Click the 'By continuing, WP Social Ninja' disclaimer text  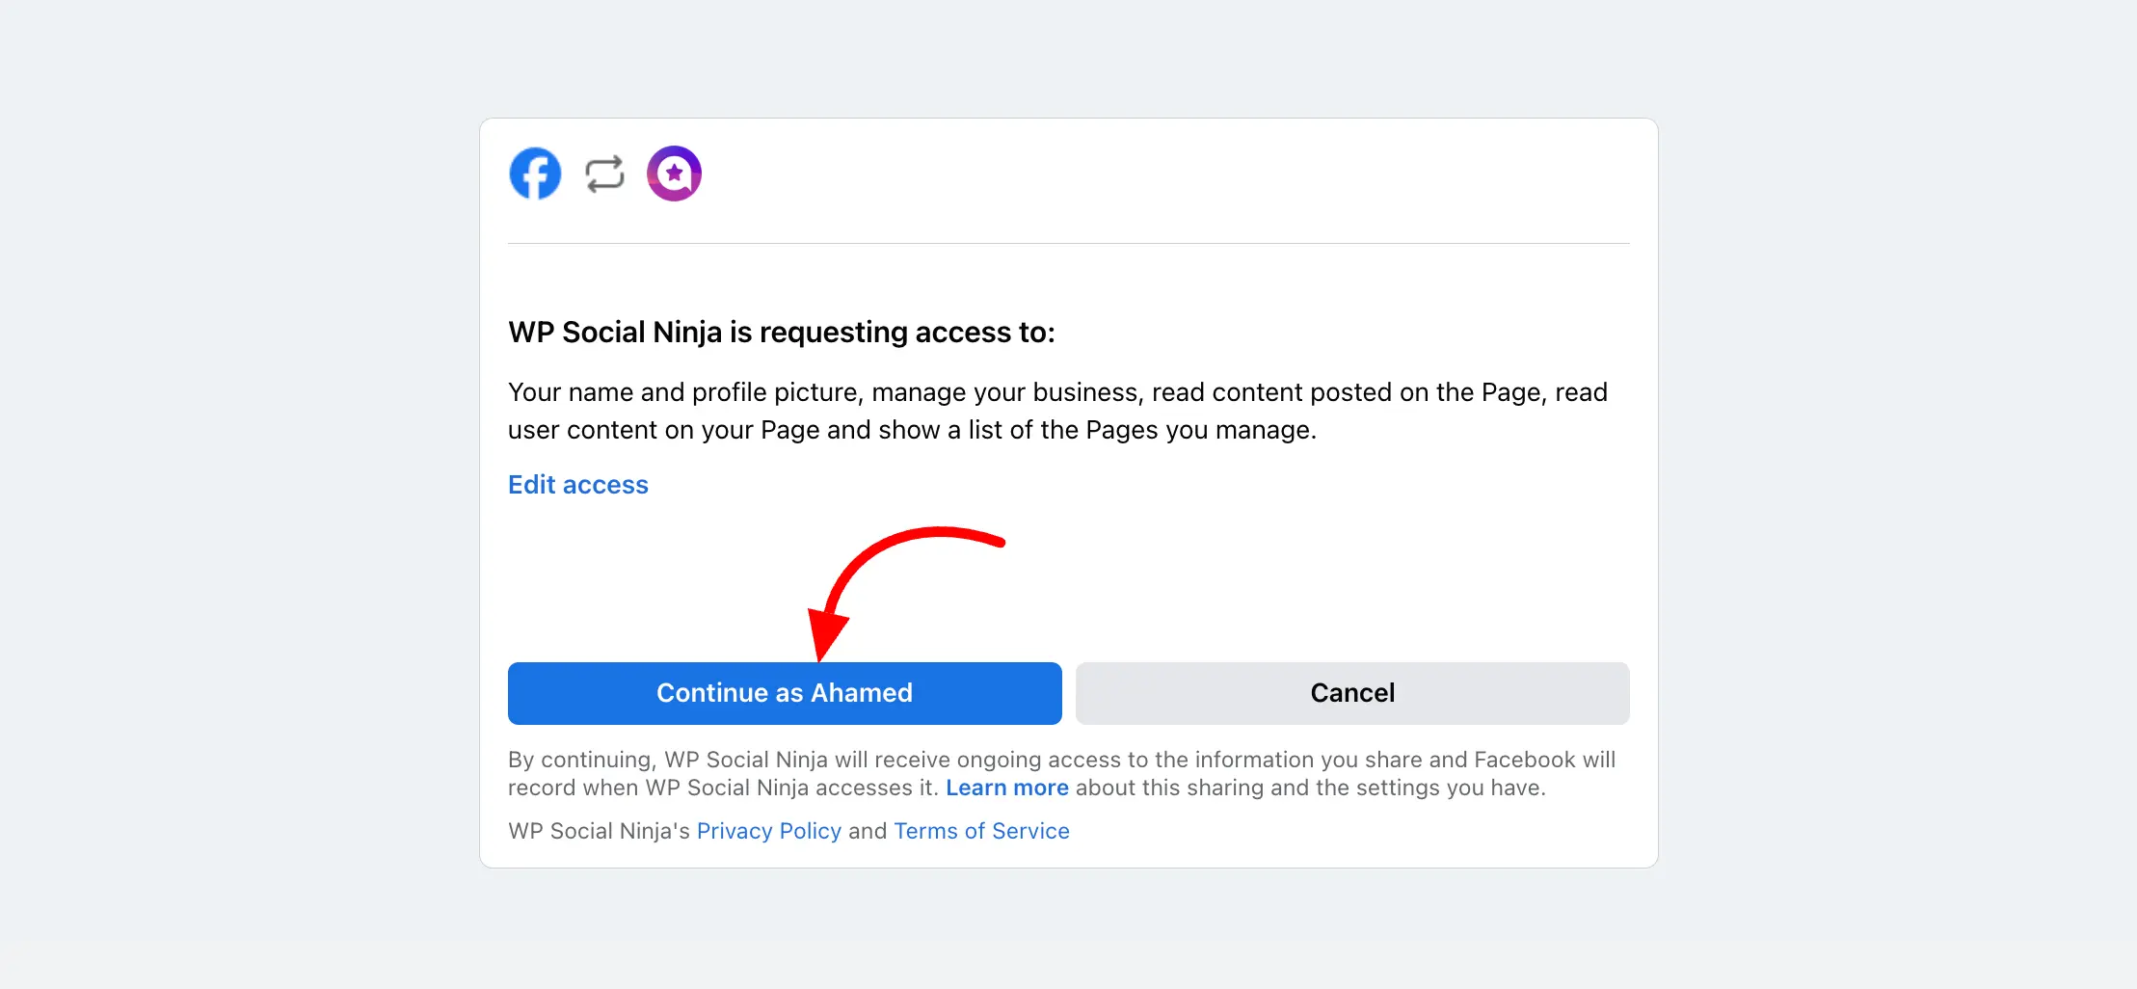coord(1061,773)
